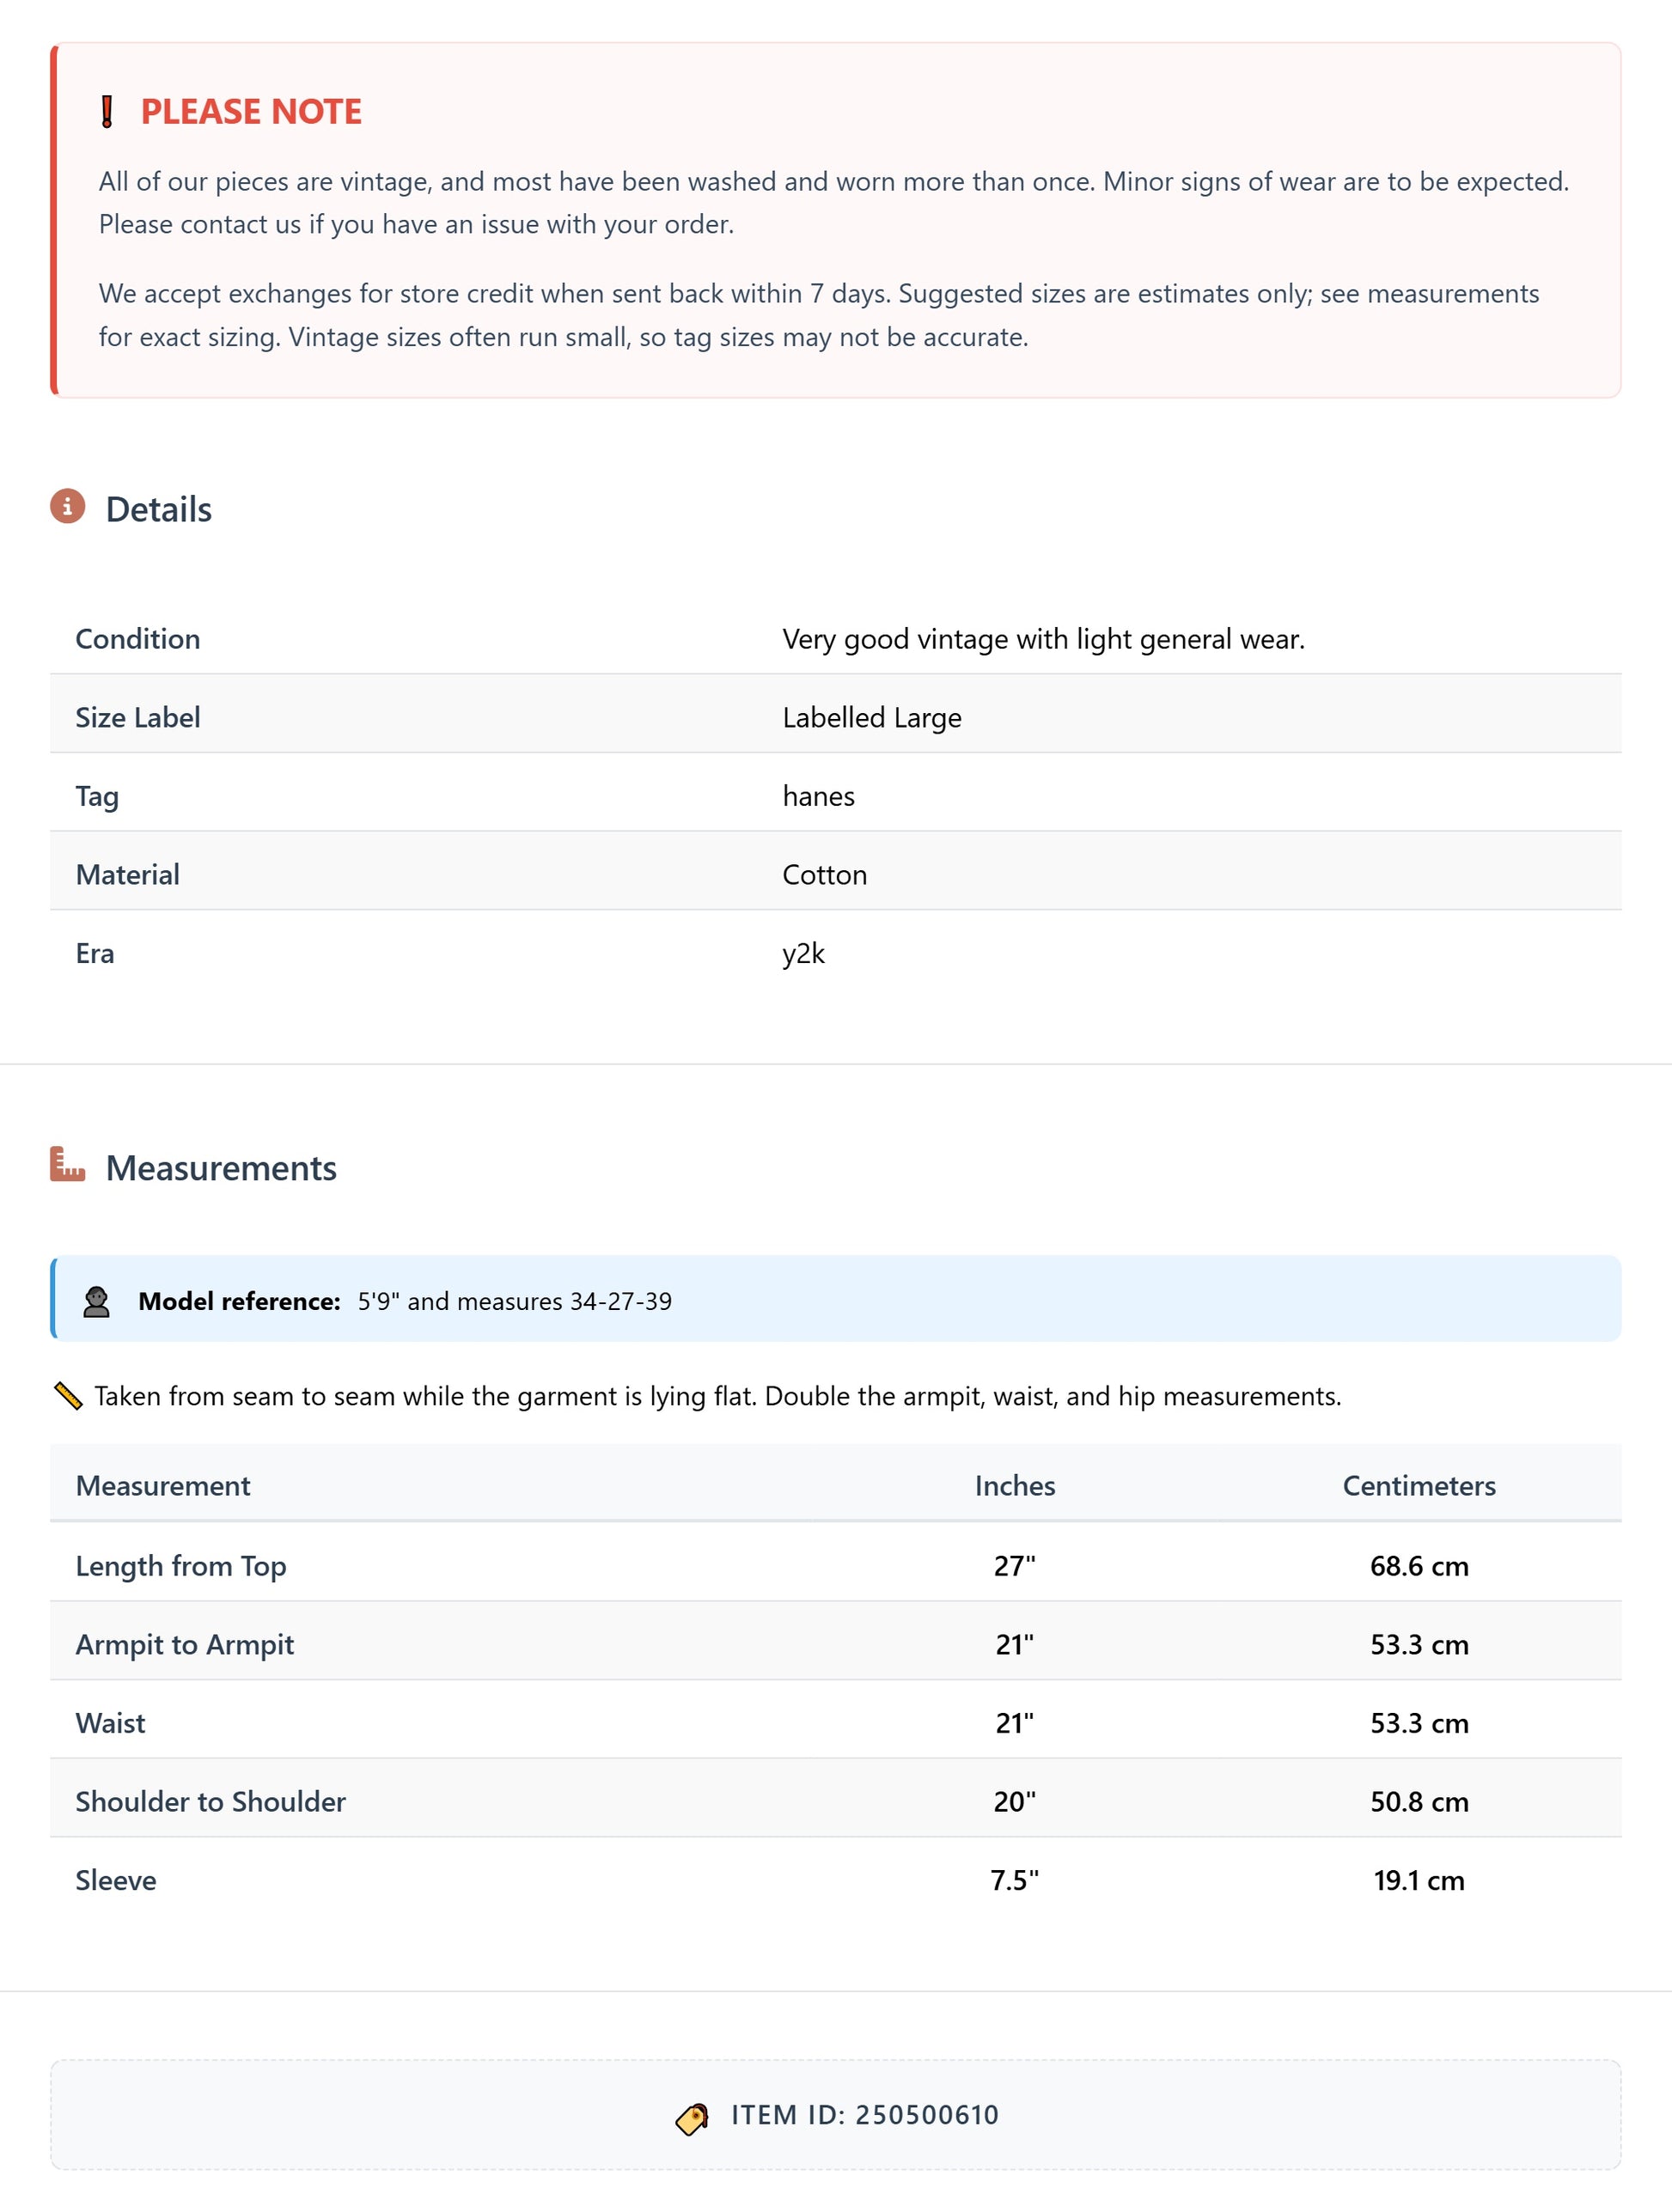Click the red exclamation mark icon
Viewport: 1672px width, 2212px height.
[107, 112]
